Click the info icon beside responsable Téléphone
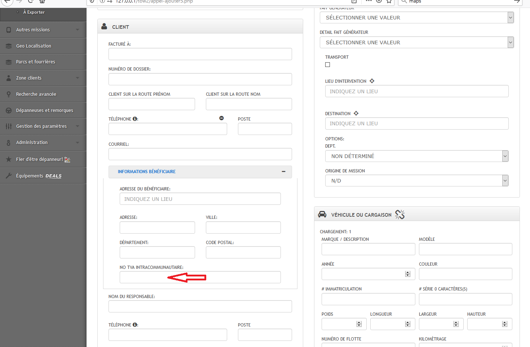This screenshot has height=347, width=530. point(135,325)
